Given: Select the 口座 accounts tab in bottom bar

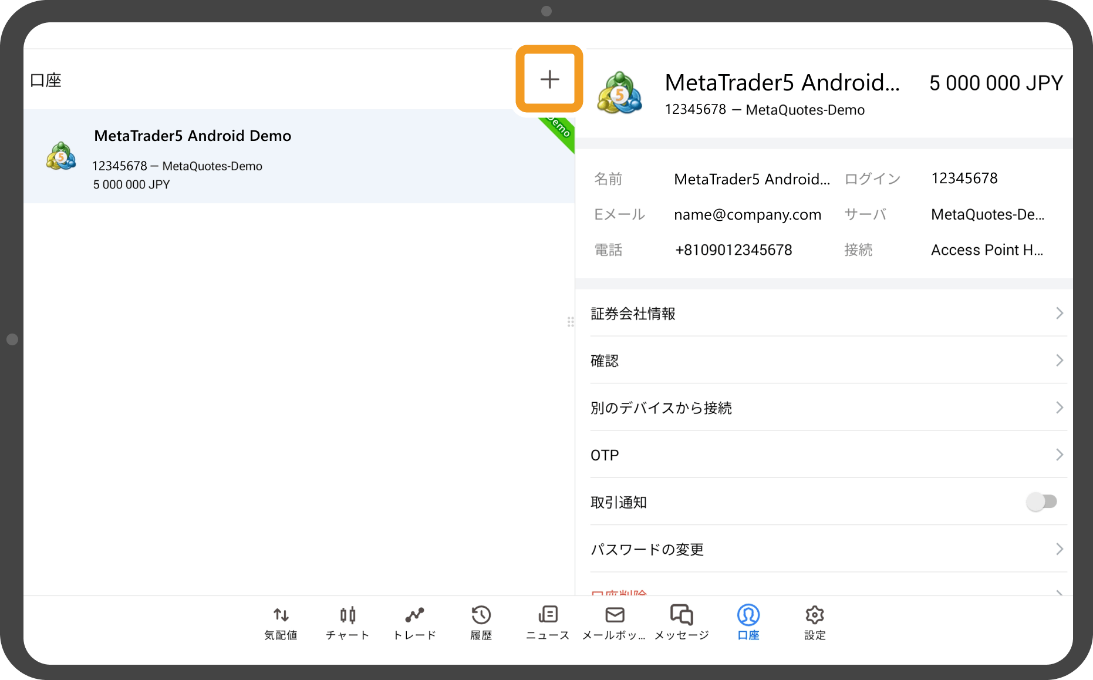Looking at the screenshot, I should click(748, 623).
